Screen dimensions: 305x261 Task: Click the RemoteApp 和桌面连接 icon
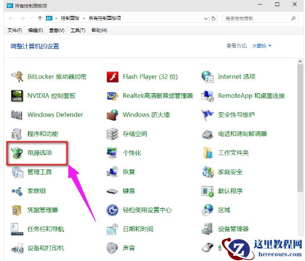click(x=208, y=96)
